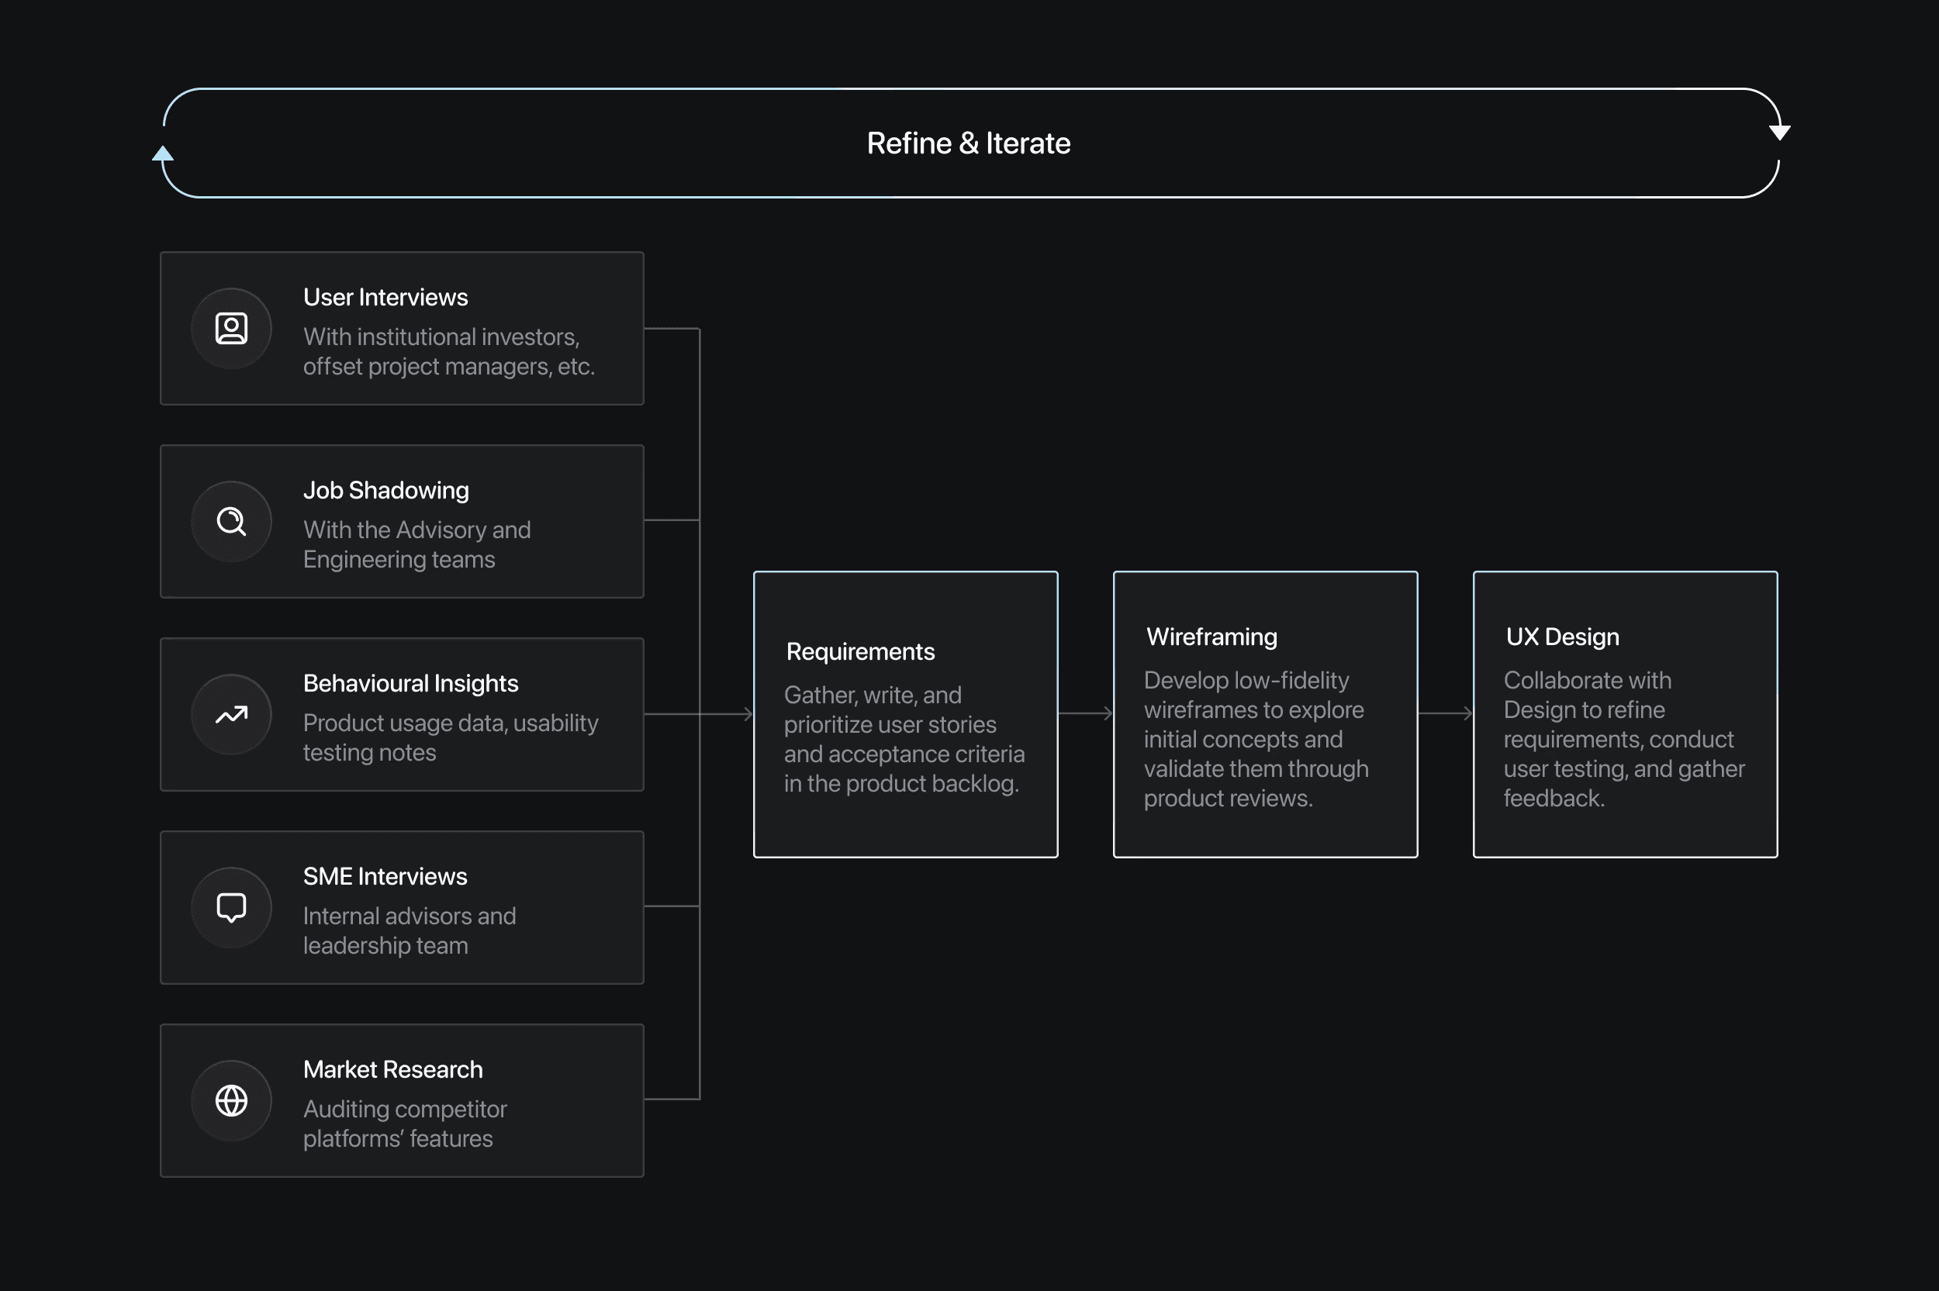Screen dimensions: 1939x1291
Task: Click the Market Research heading text
Action: [x=392, y=1069]
